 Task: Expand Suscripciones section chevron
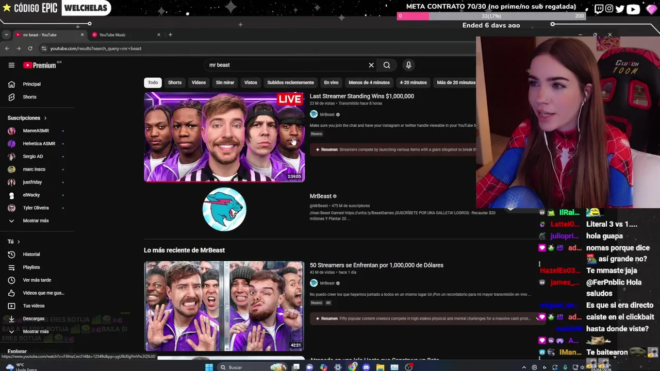point(45,118)
